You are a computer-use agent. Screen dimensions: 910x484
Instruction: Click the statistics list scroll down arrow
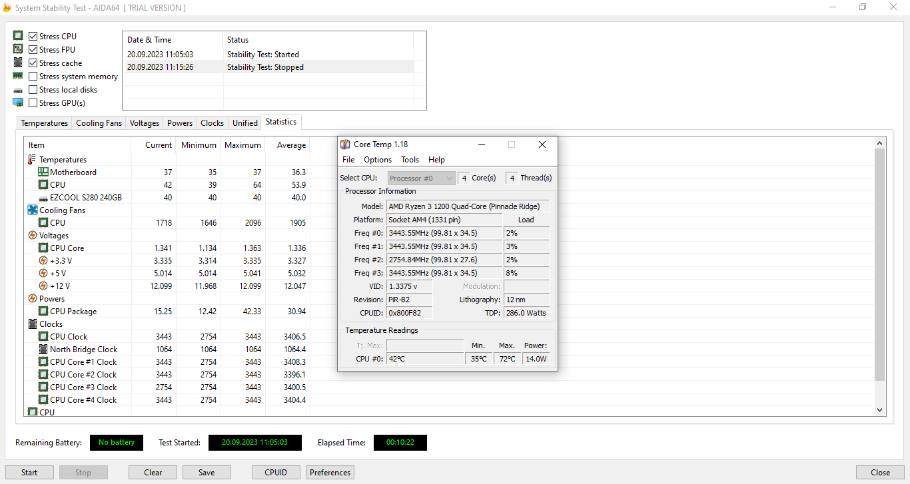[880, 410]
